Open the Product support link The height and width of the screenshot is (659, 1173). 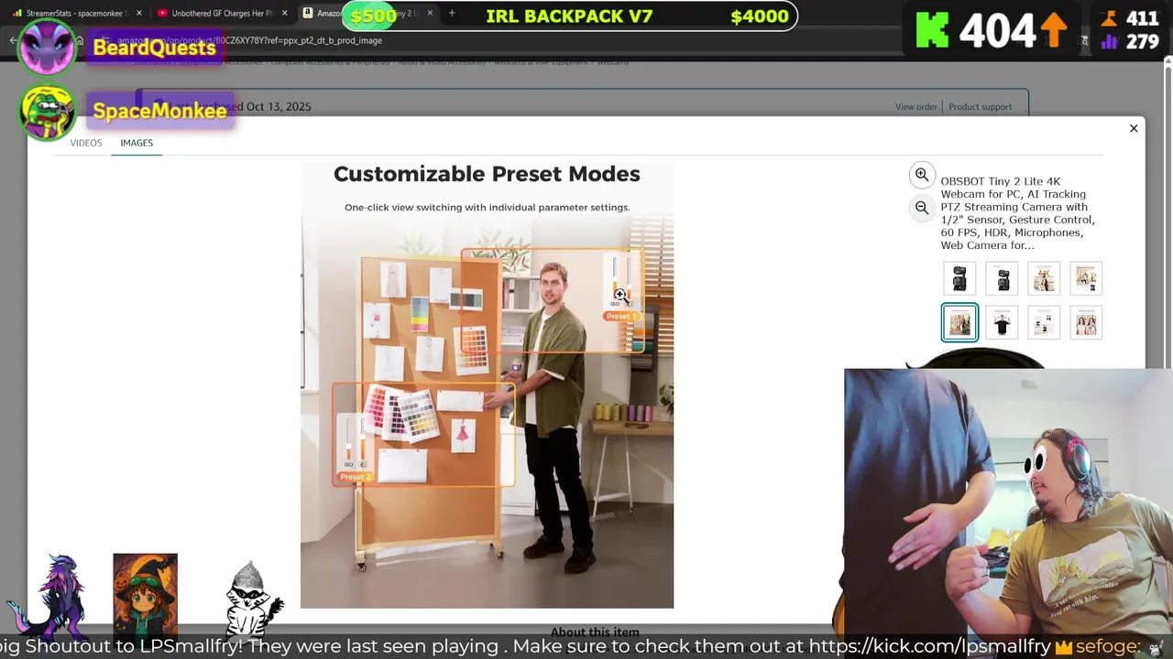pyautogui.click(x=980, y=107)
